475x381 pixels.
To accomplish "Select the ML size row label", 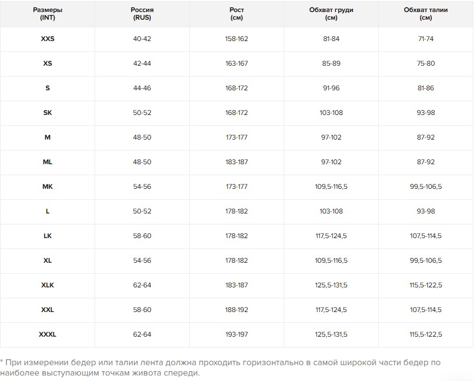I will click(48, 162).
